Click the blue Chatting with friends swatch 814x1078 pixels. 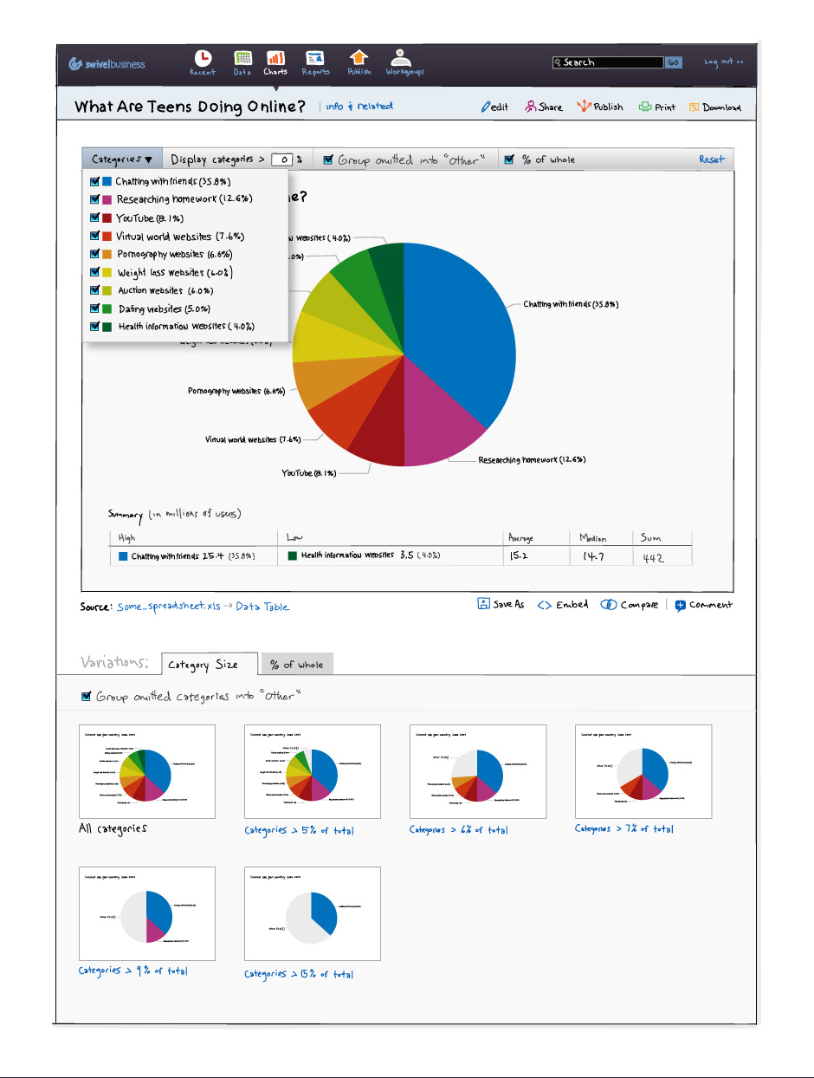(x=107, y=182)
